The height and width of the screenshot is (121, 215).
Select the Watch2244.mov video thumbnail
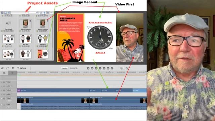coord(26,24)
